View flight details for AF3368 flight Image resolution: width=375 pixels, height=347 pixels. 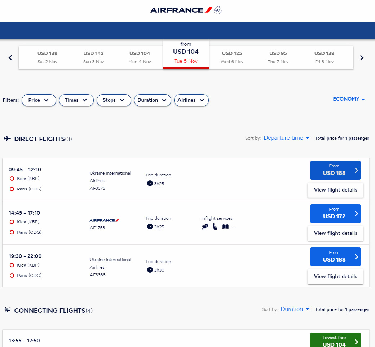[x=335, y=277]
